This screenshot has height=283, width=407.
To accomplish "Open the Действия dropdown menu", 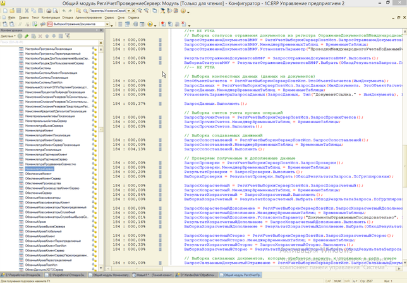I will 8,36.
